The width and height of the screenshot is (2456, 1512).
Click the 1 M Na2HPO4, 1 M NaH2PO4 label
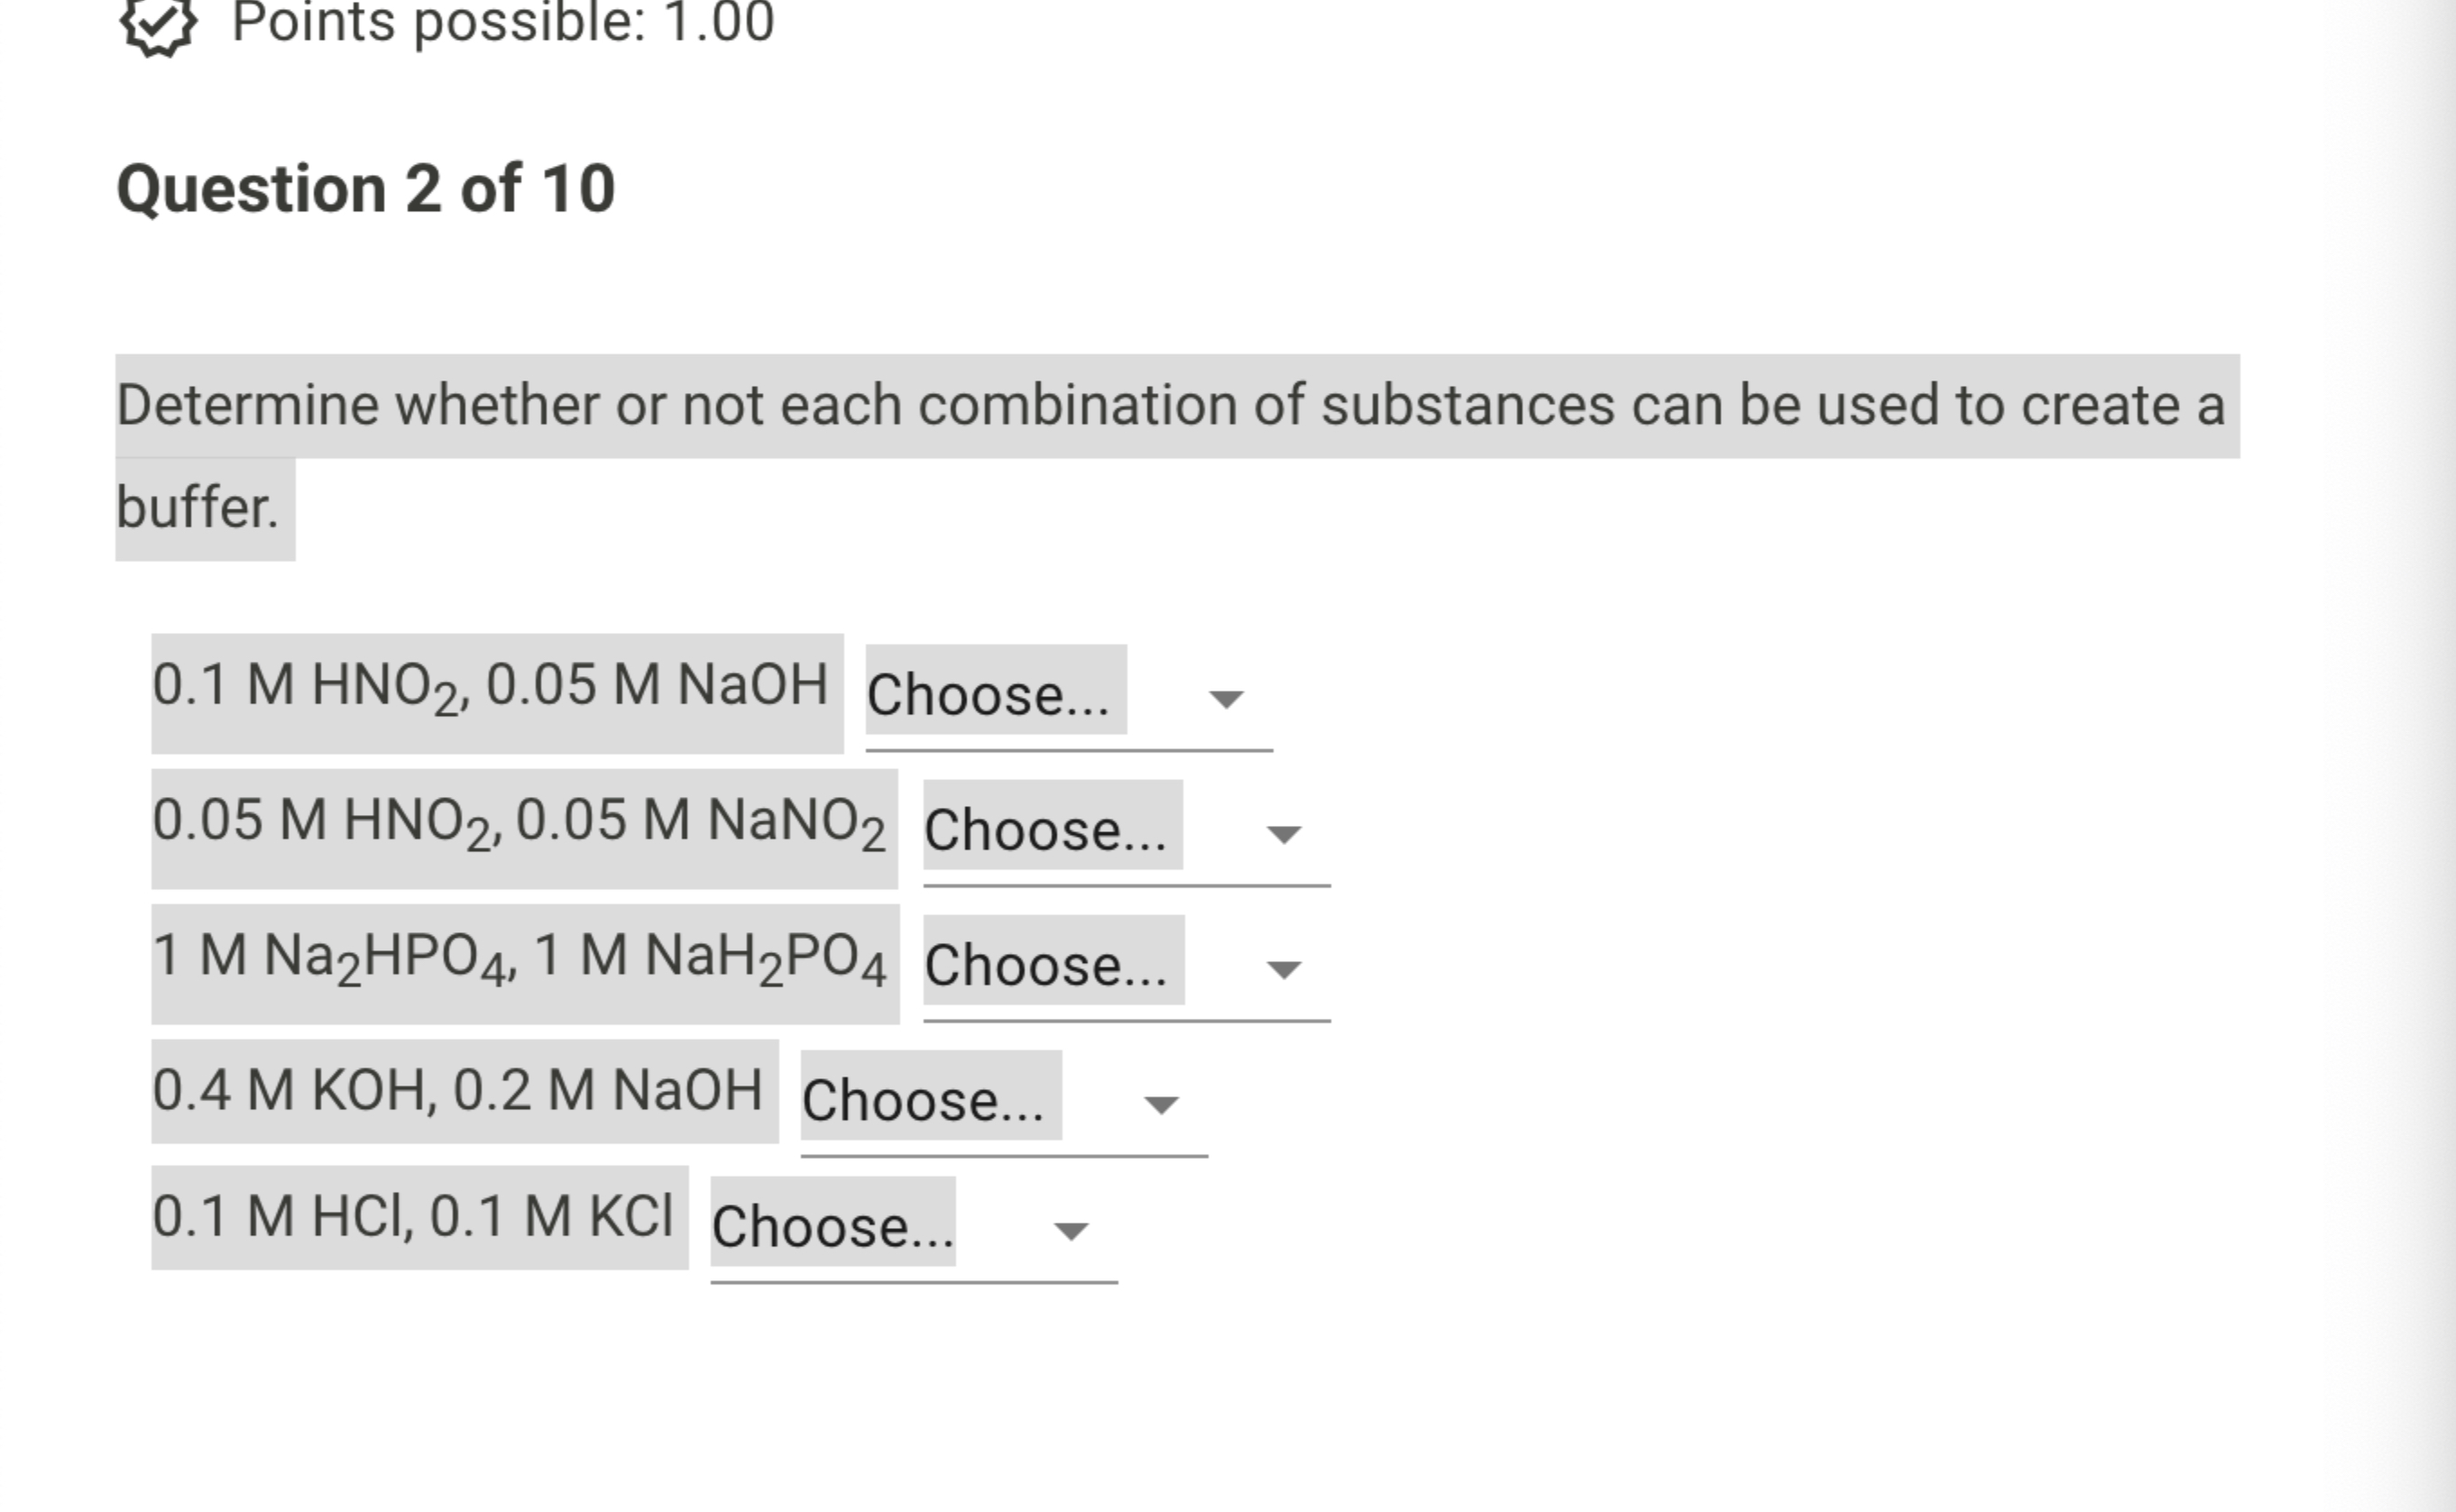coord(524,960)
